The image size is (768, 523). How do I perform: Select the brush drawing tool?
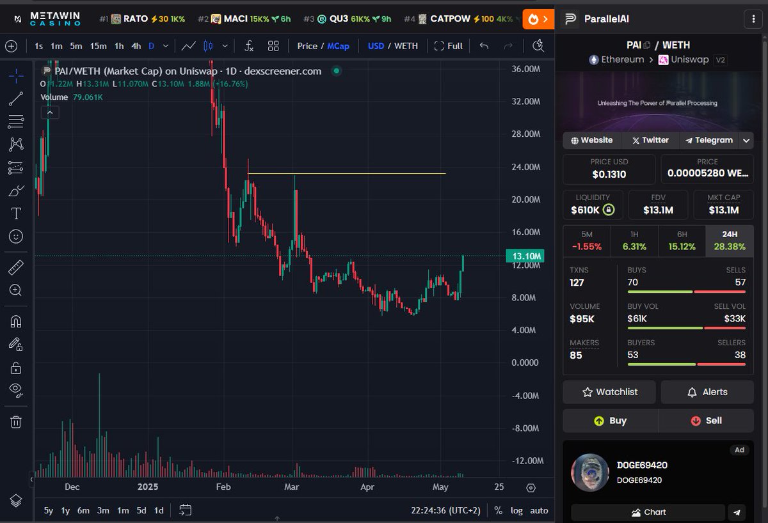click(x=16, y=191)
